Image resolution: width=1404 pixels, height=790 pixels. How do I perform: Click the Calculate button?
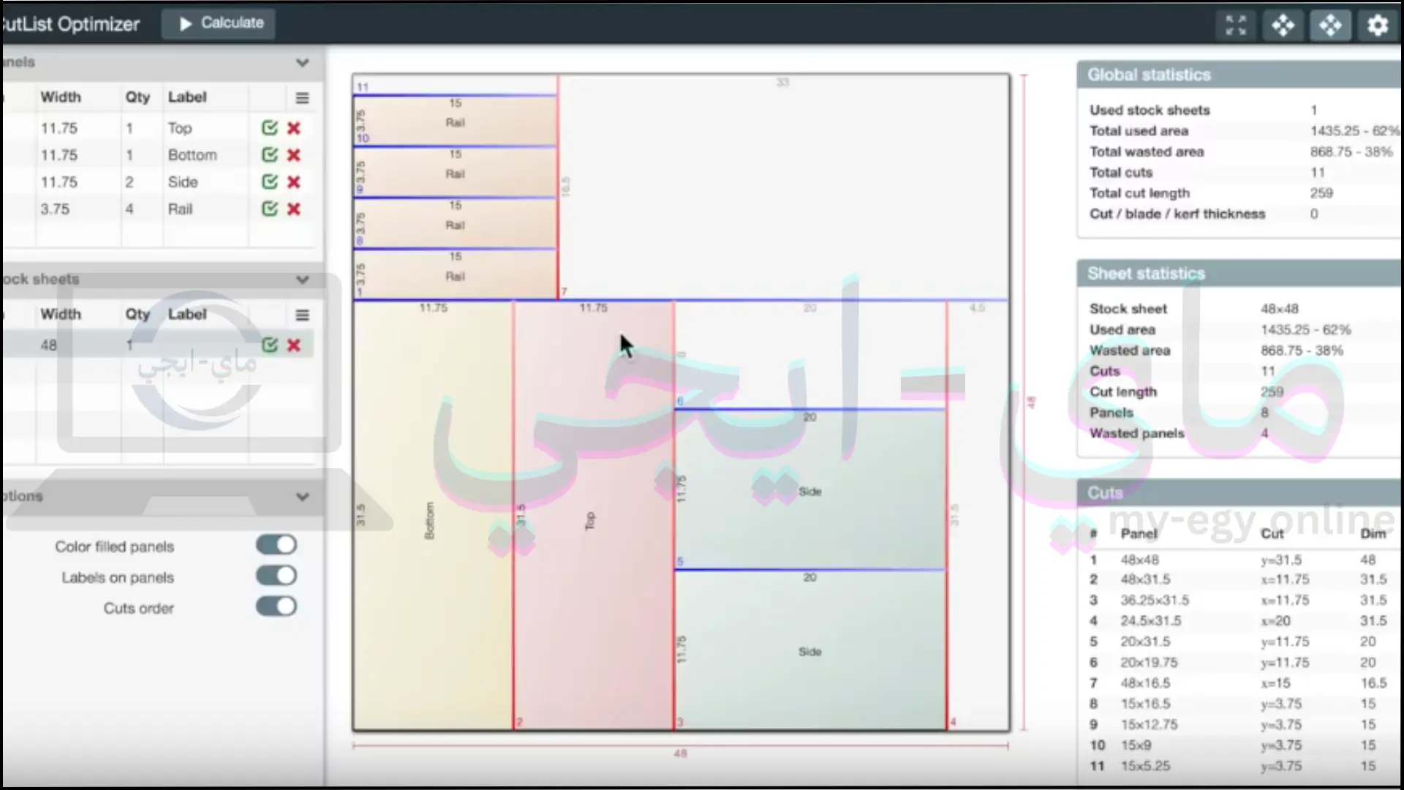pos(218,23)
